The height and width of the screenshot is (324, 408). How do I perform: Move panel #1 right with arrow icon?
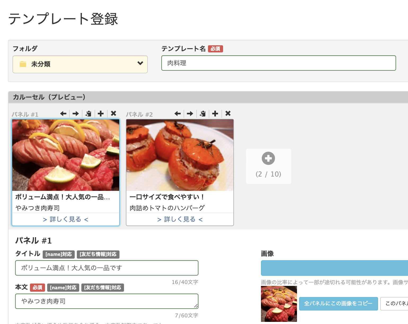tap(76, 114)
